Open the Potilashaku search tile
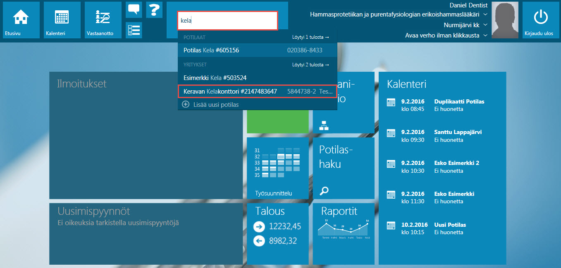The image size is (561, 268). (x=343, y=168)
